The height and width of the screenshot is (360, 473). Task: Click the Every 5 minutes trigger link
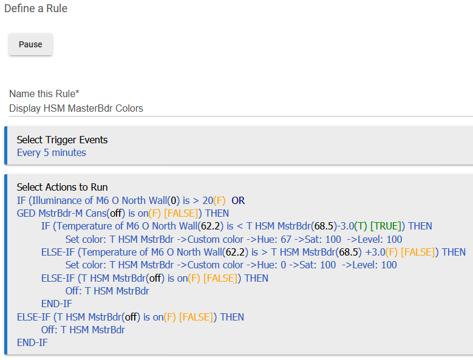(51, 153)
